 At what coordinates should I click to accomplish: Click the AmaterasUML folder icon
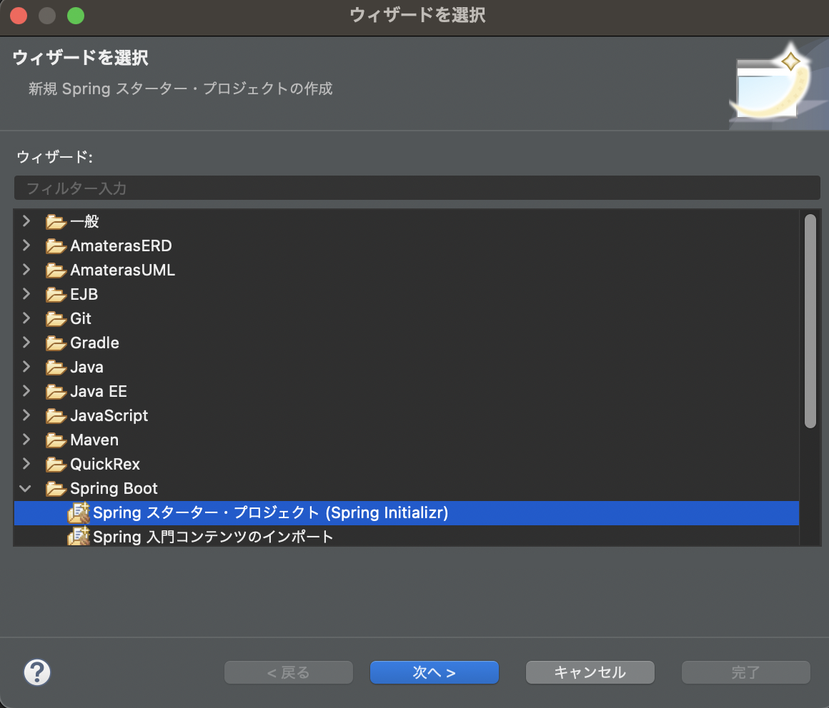pos(56,270)
